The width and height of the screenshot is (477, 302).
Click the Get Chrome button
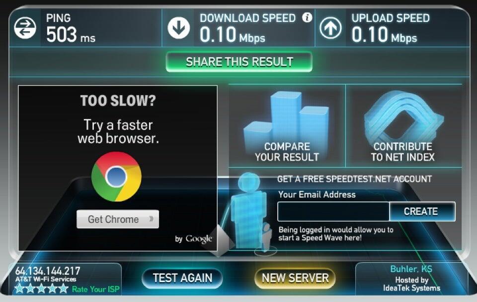click(x=118, y=219)
